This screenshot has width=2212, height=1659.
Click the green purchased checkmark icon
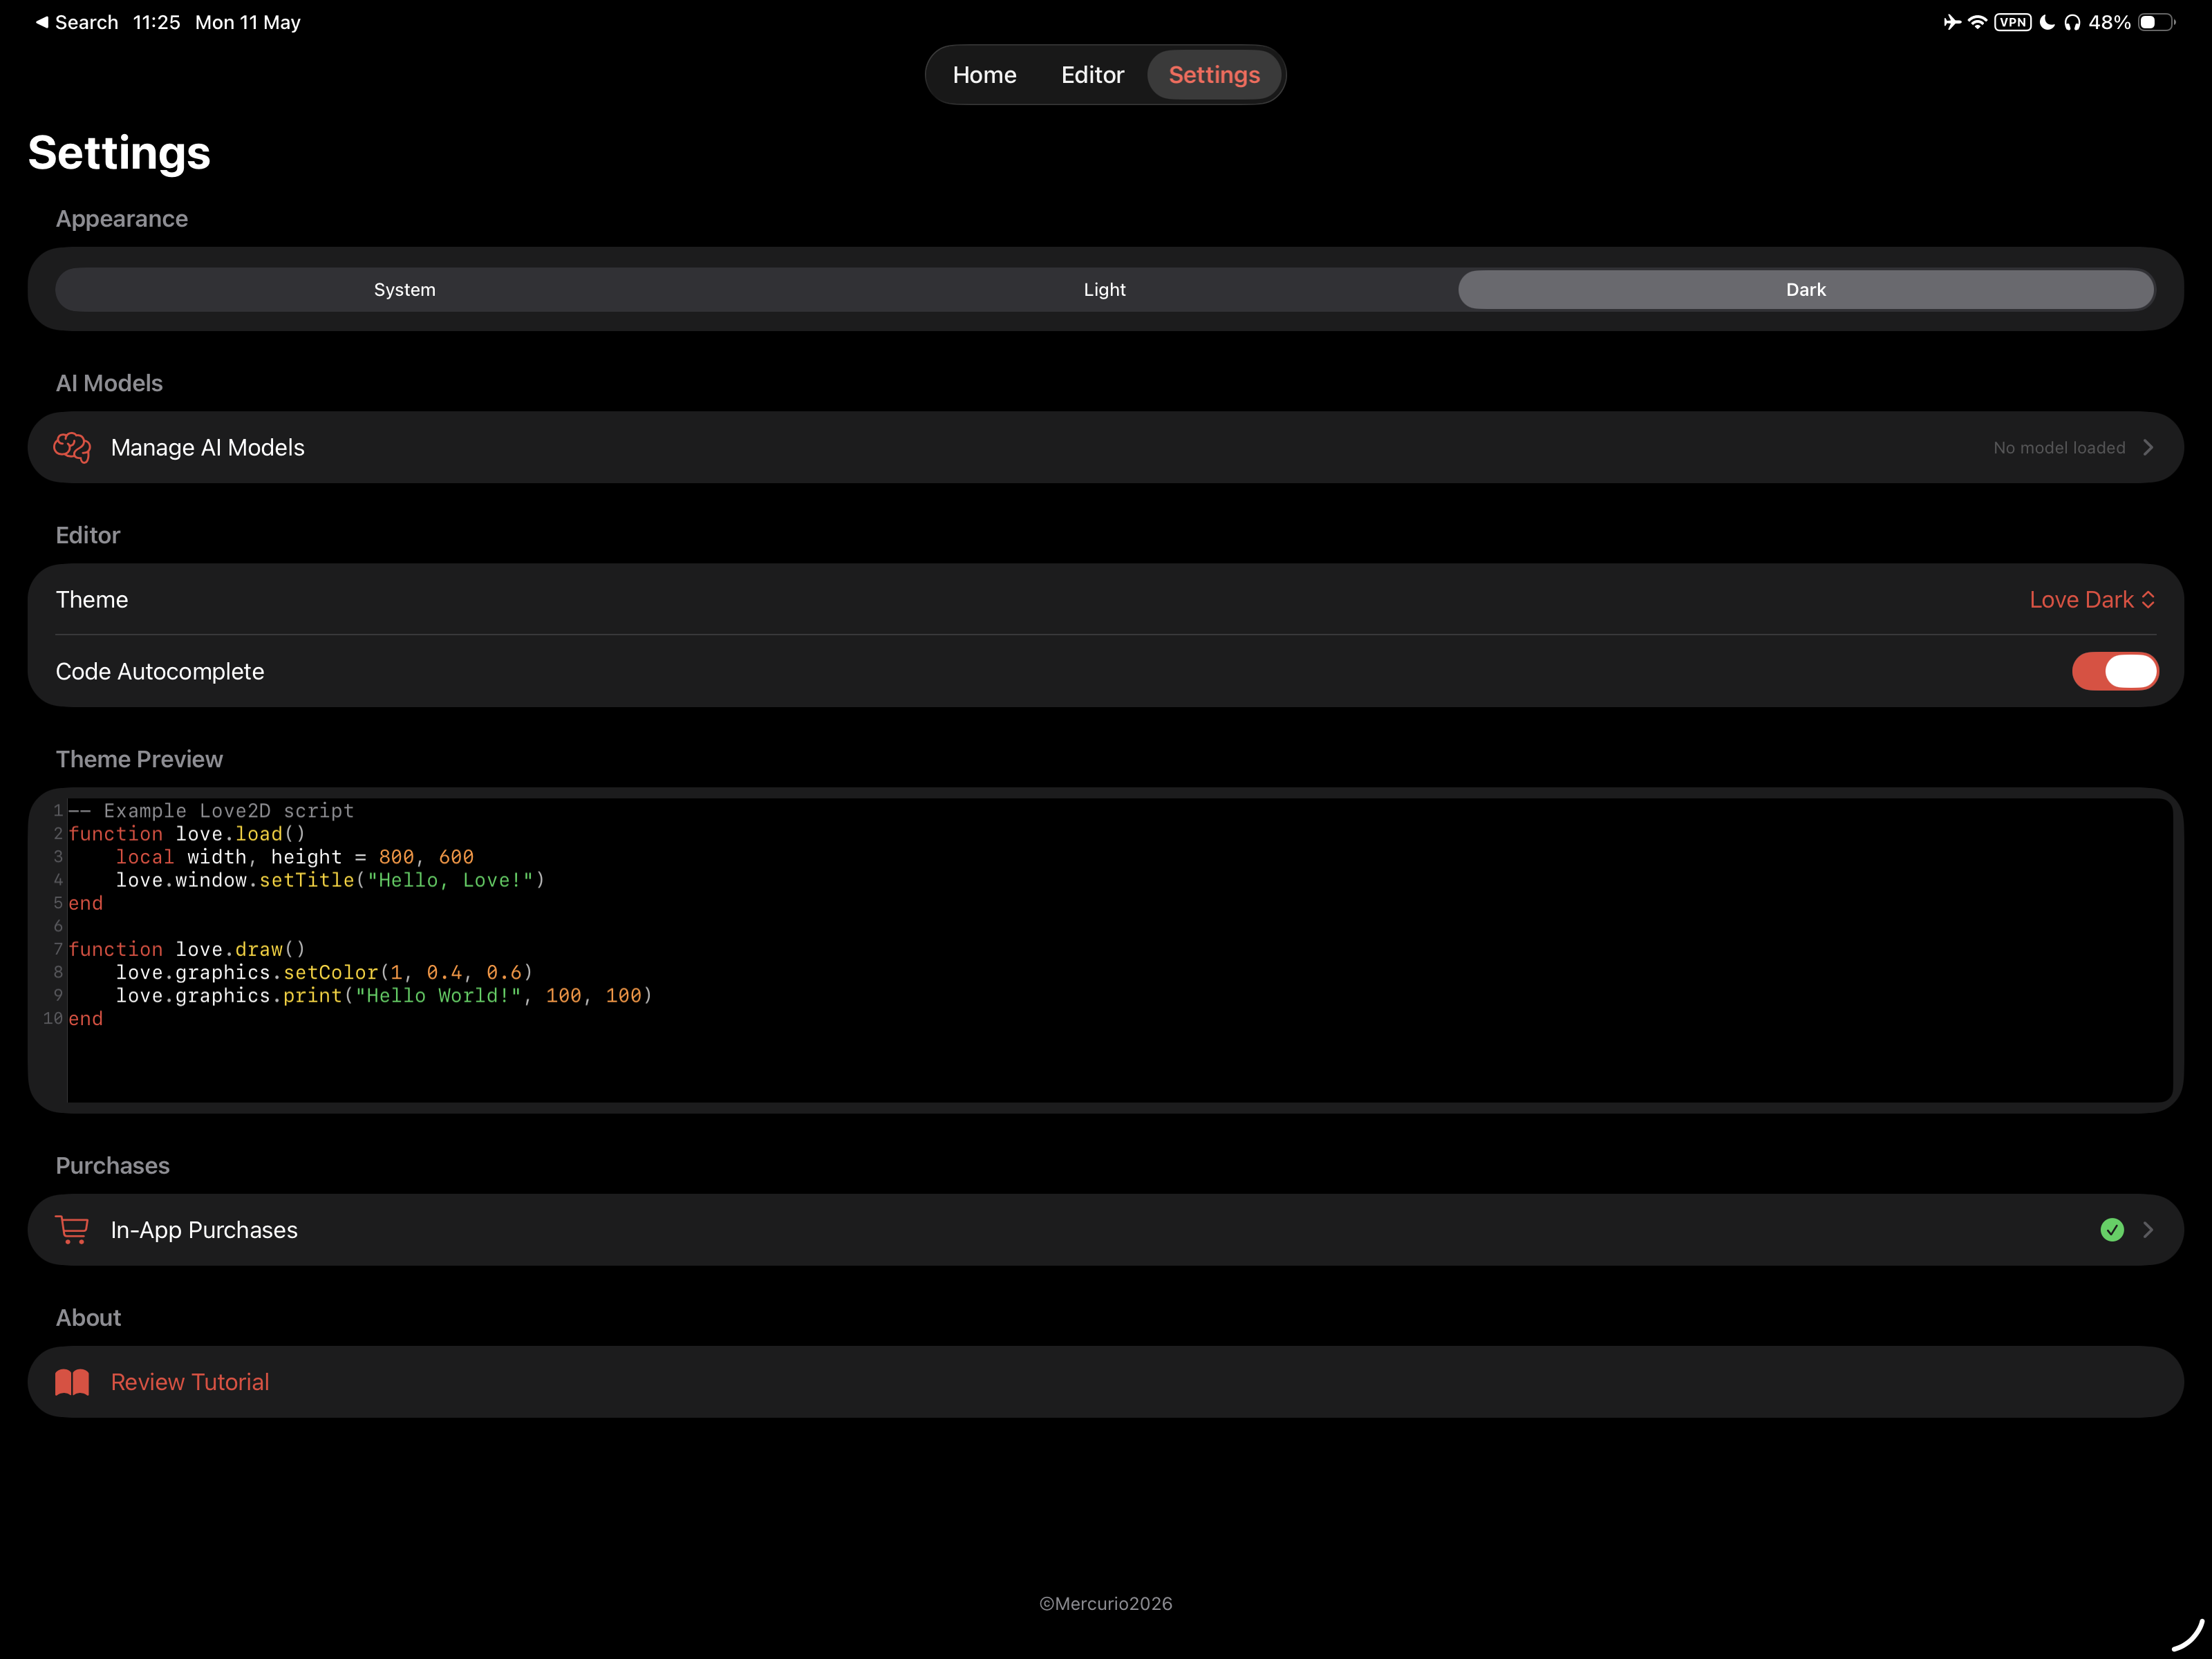click(2112, 1229)
